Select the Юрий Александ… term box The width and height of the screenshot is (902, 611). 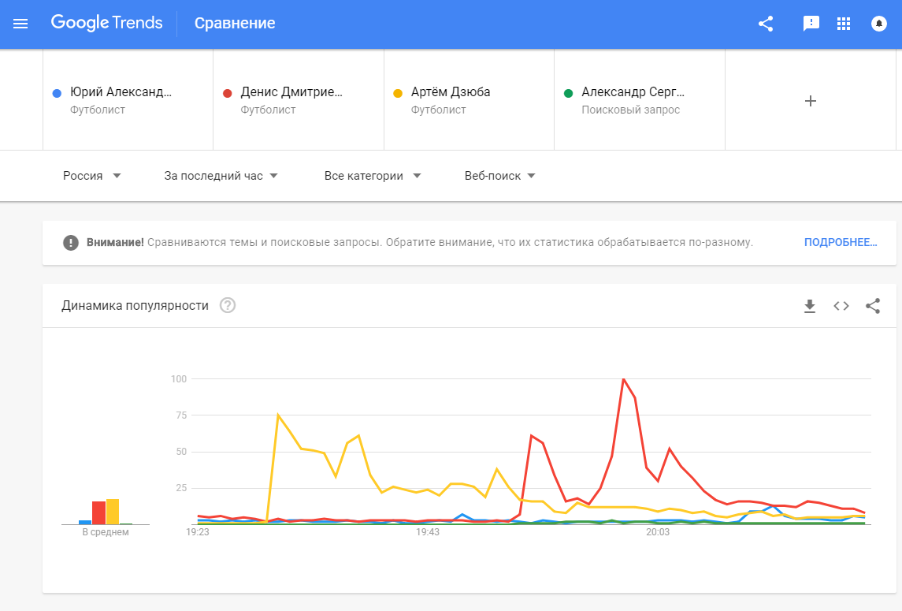click(x=121, y=92)
